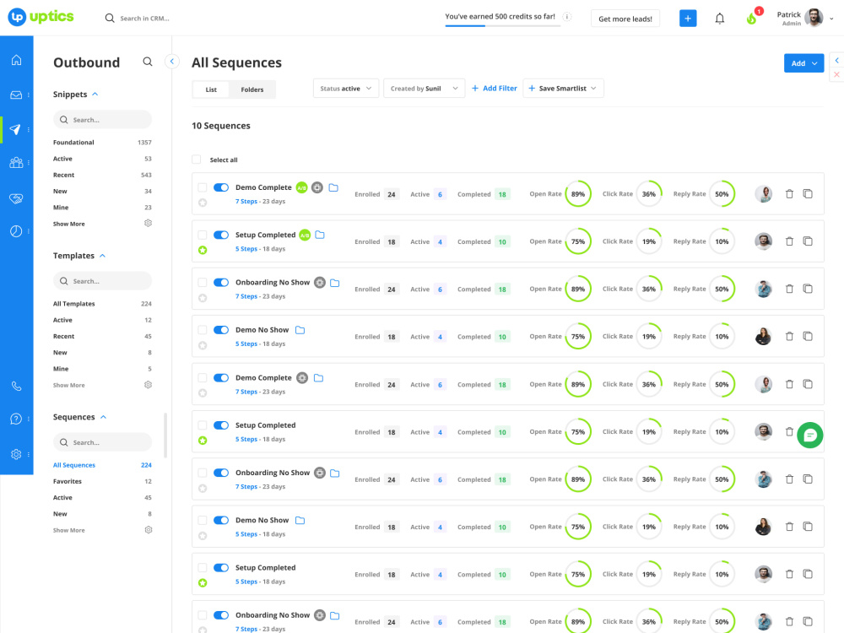Image resolution: width=844 pixels, height=633 pixels.
Task: Open the Save Smartlist dropdown
Action: pyautogui.click(x=563, y=89)
